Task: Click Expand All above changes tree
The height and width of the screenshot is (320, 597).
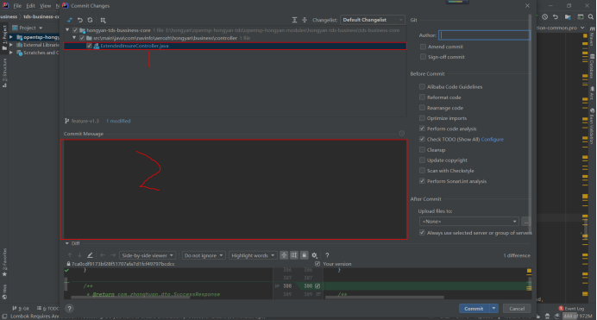Action: [x=295, y=20]
